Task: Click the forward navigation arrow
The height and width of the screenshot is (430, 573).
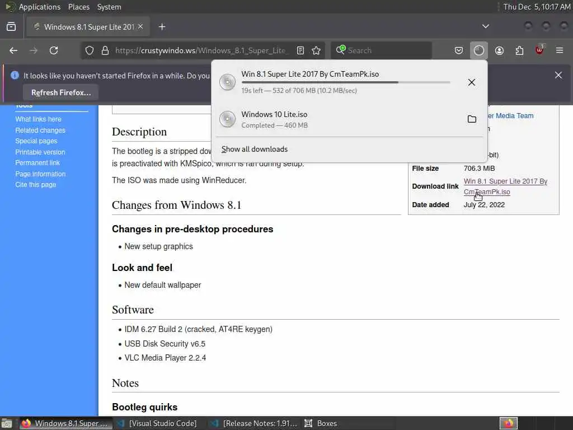Action: coord(34,50)
